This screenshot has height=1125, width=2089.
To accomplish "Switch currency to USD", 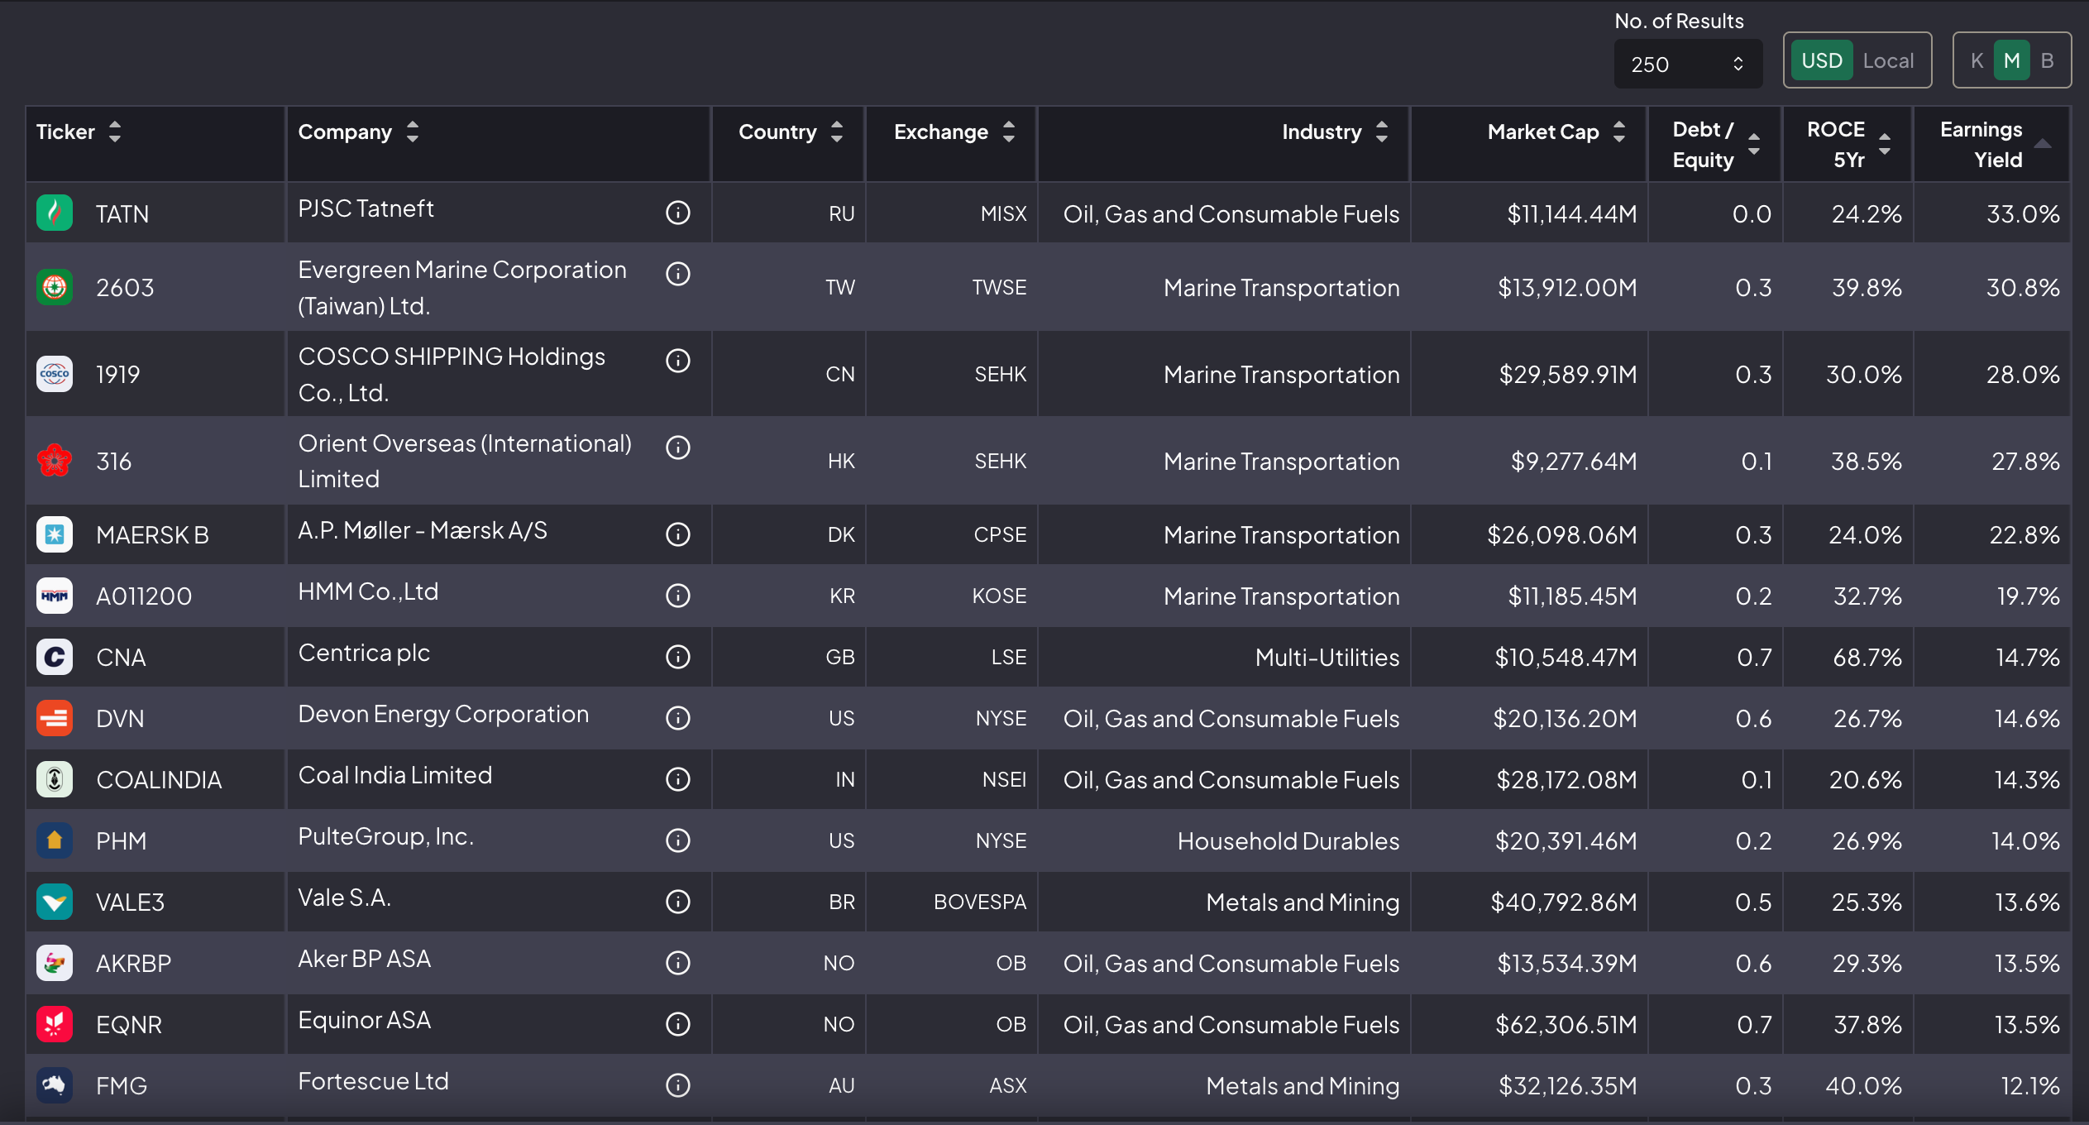I will 1822,60.
